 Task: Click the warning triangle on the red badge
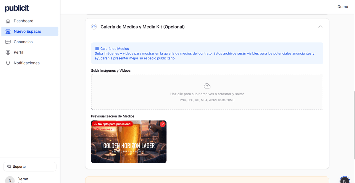(x=96, y=124)
